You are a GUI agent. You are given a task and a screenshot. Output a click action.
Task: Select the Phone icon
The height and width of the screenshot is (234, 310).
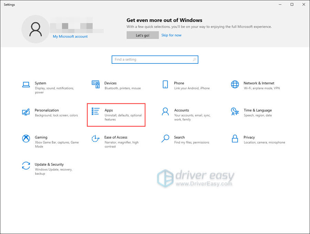point(165,84)
